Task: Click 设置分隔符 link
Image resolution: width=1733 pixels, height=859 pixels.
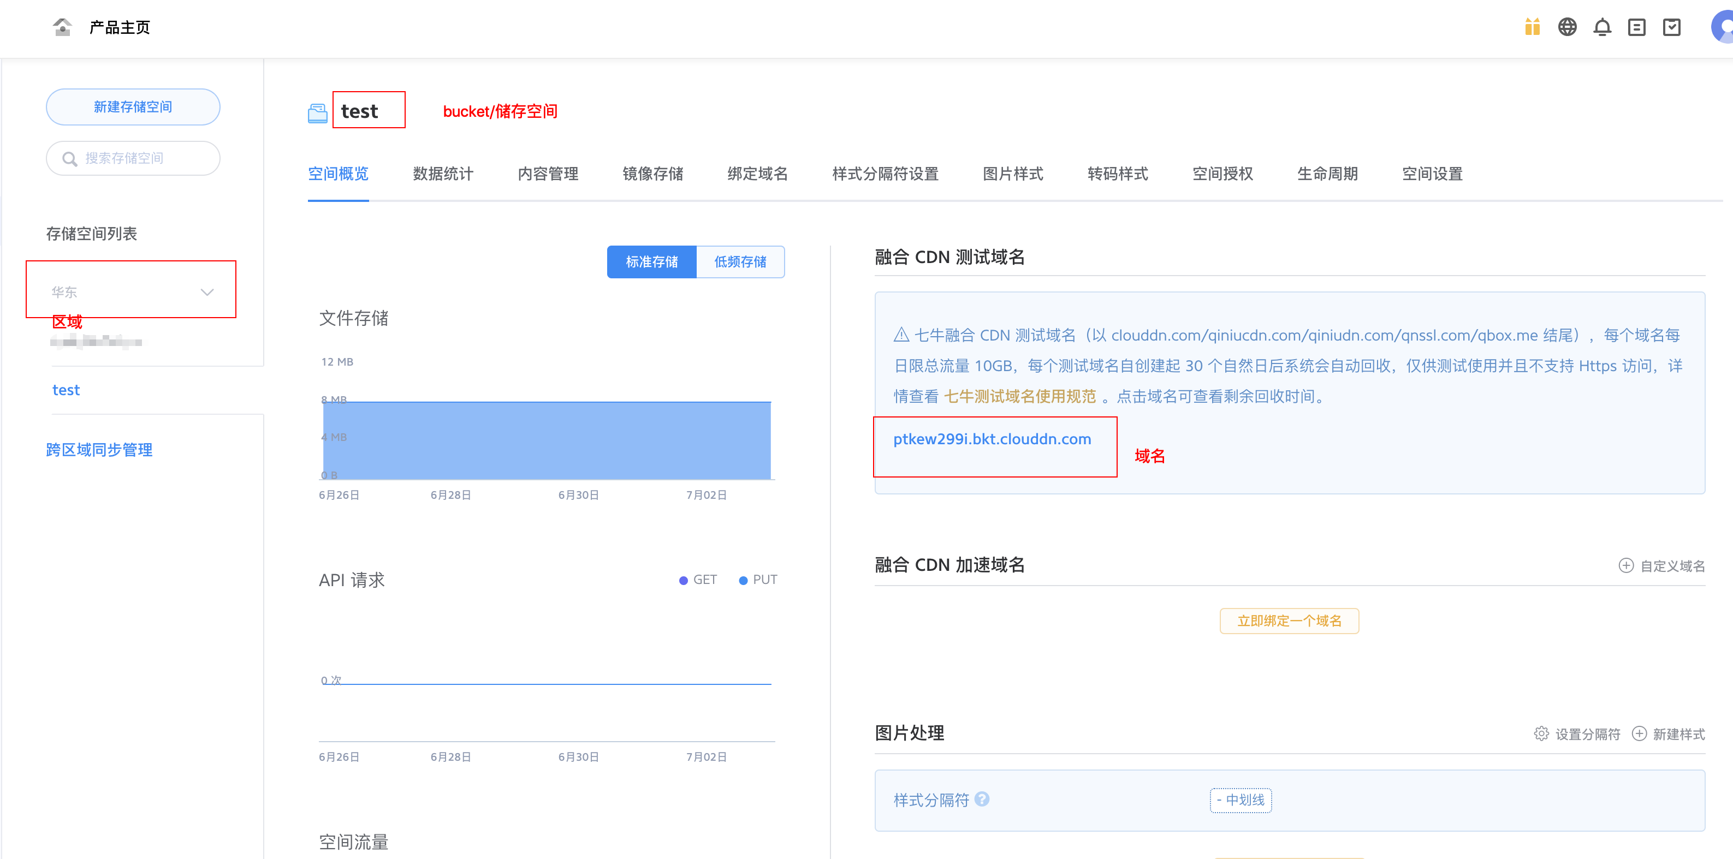Action: pyautogui.click(x=1588, y=735)
